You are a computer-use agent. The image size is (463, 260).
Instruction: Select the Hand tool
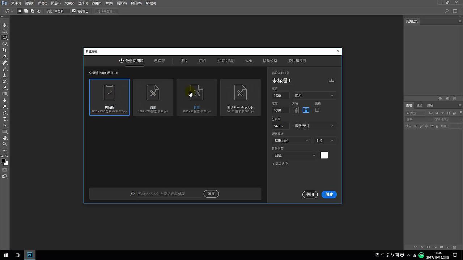(x=5, y=138)
